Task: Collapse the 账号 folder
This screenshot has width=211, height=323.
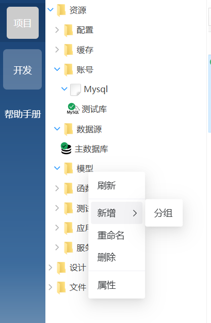Action: point(57,69)
